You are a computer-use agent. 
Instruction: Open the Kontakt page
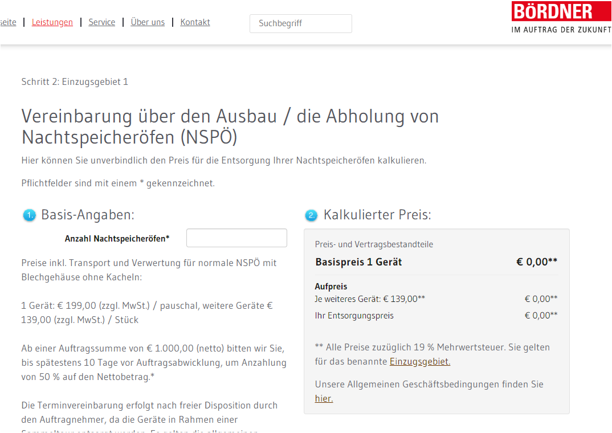[x=195, y=22]
